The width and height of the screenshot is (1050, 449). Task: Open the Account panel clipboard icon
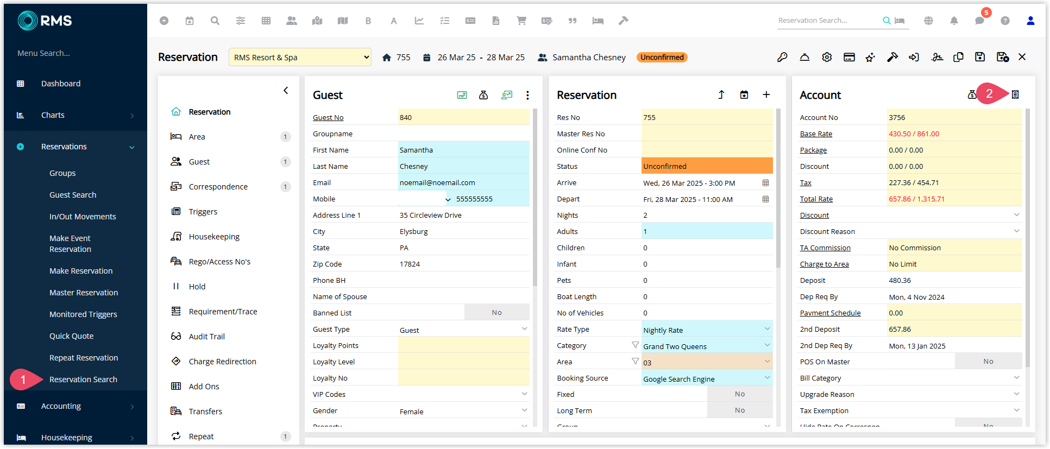(x=1015, y=94)
